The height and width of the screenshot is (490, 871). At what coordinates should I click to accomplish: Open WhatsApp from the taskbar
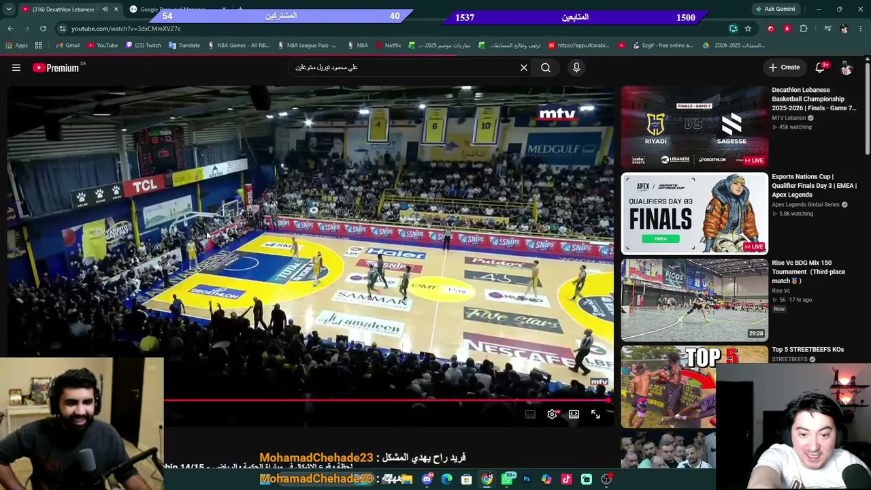click(x=507, y=479)
